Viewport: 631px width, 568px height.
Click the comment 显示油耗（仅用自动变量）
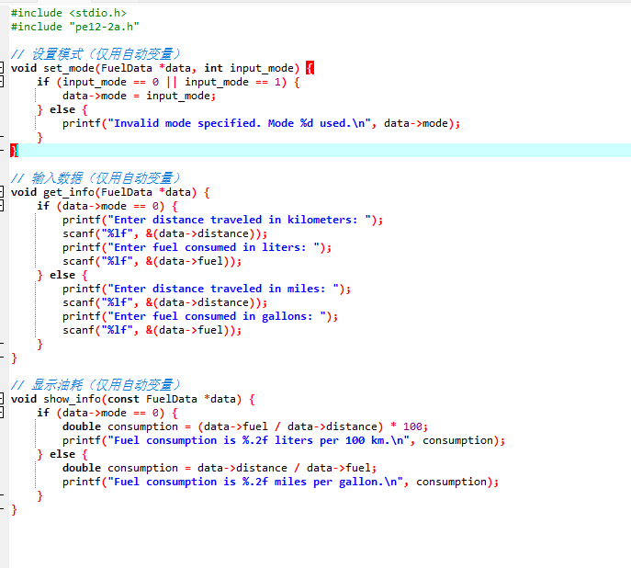(x=96, y=385)
